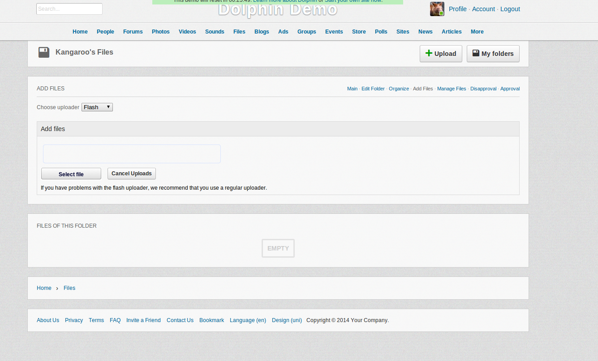Image resolution: width=598 pixels, height=361 pixels.
Task: Click the Dolphin Demo site logo
Action: click(x=278, y=10)
